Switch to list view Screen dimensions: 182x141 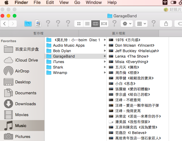(x=87, y=24)
